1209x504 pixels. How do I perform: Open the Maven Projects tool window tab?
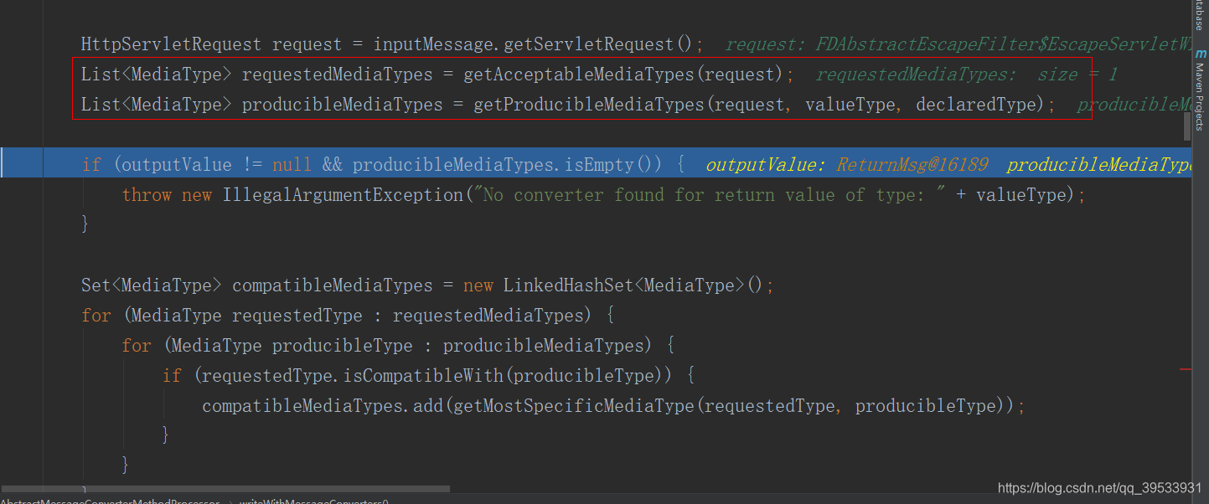point(1200,96)
